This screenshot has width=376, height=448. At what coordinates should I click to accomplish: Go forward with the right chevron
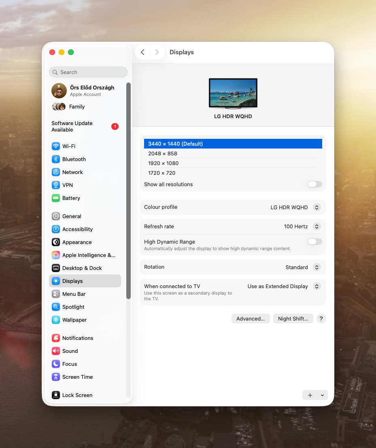pos(157,52)
